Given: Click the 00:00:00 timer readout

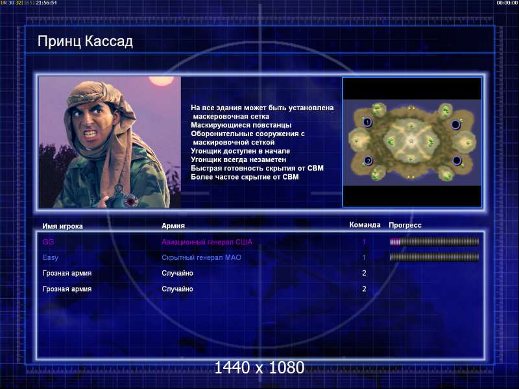Looking at the screenshot, I should [x=507, y=3].
